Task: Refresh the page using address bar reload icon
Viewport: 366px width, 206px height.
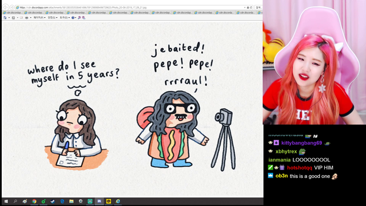Action: 251,7
